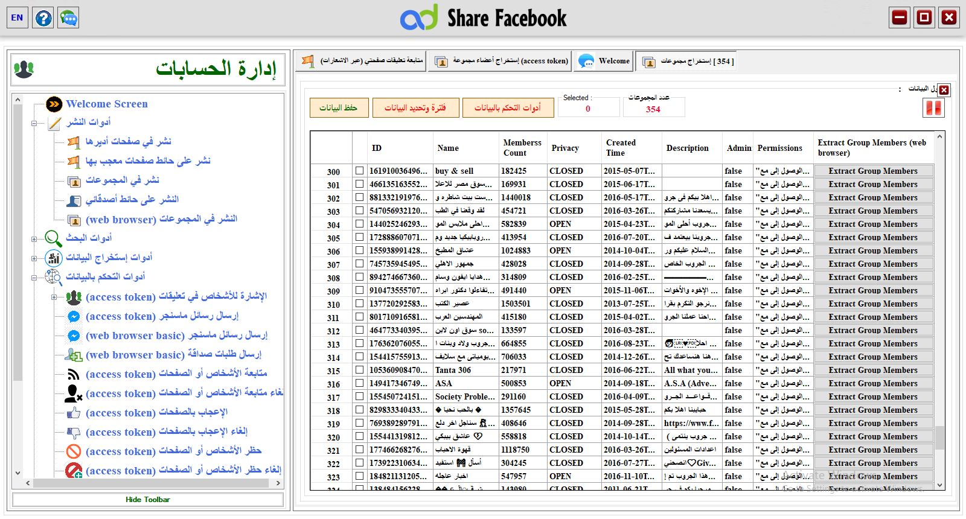This screenshot has height=519, width=966.
Task: Close the data panel with red X icon
Action: pyautogui.click(x=944, y=90)
